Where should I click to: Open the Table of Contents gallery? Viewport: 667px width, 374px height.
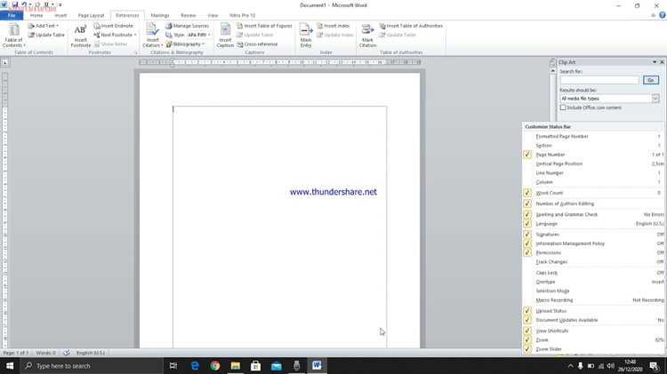[13, 36]
